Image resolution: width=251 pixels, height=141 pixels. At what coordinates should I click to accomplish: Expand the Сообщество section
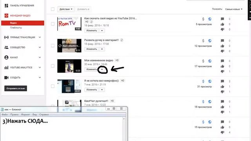click(x=40, y=47)
